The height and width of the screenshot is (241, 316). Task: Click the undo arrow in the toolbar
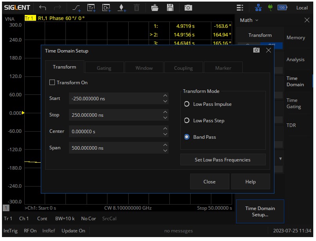pos(43,7)
